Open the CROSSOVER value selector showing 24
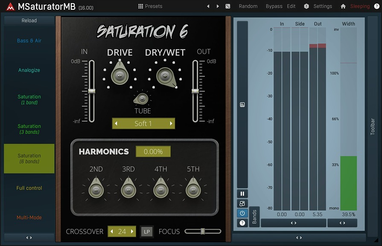This screenshot has width=382, height=246. point(122,232)
